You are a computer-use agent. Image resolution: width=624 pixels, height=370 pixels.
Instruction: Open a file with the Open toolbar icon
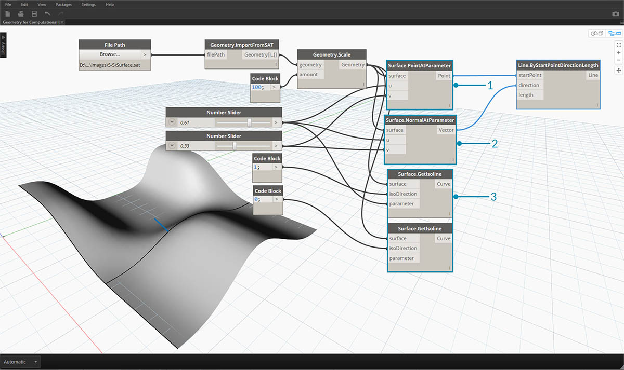click(x=20, y=14)
